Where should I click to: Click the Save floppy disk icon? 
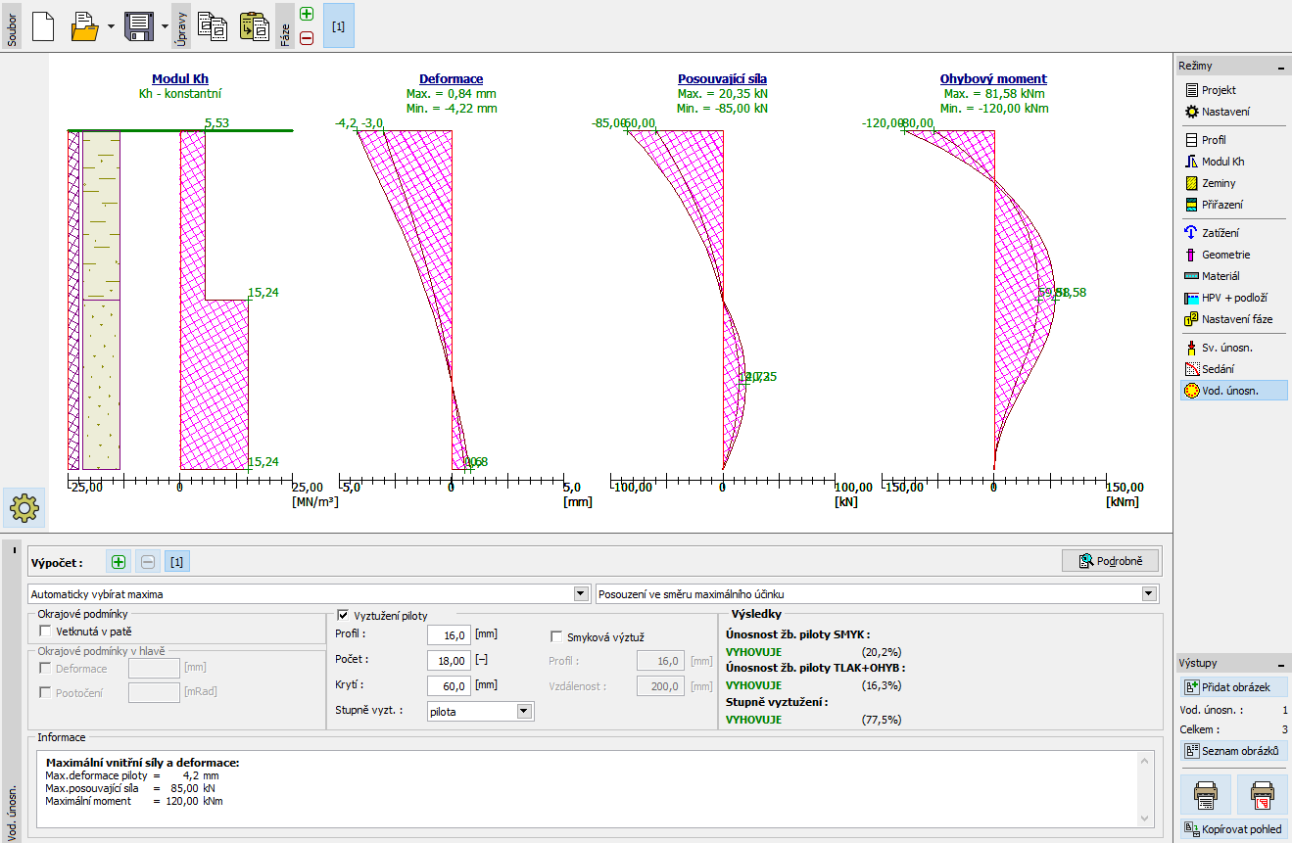[x=139, y=26]
